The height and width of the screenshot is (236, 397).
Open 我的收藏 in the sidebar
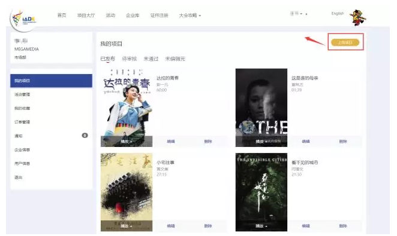click(51, 108)
